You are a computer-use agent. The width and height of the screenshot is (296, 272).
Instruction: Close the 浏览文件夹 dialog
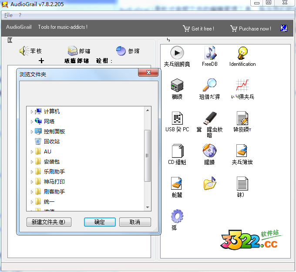point(148,72)
